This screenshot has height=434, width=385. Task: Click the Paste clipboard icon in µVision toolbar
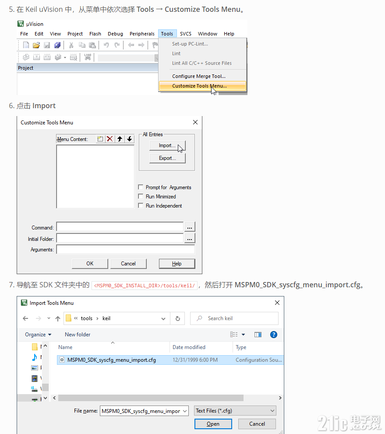coord(92,45)
